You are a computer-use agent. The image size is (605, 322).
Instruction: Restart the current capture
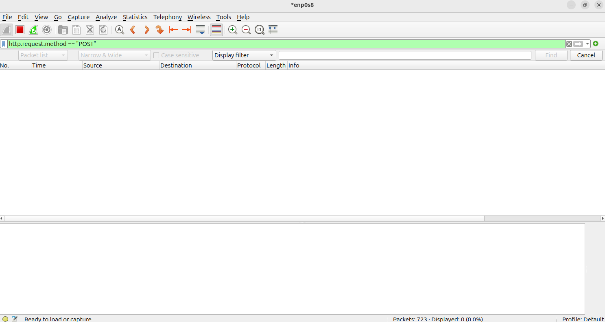pyautogui.click(x=33, y=30)
